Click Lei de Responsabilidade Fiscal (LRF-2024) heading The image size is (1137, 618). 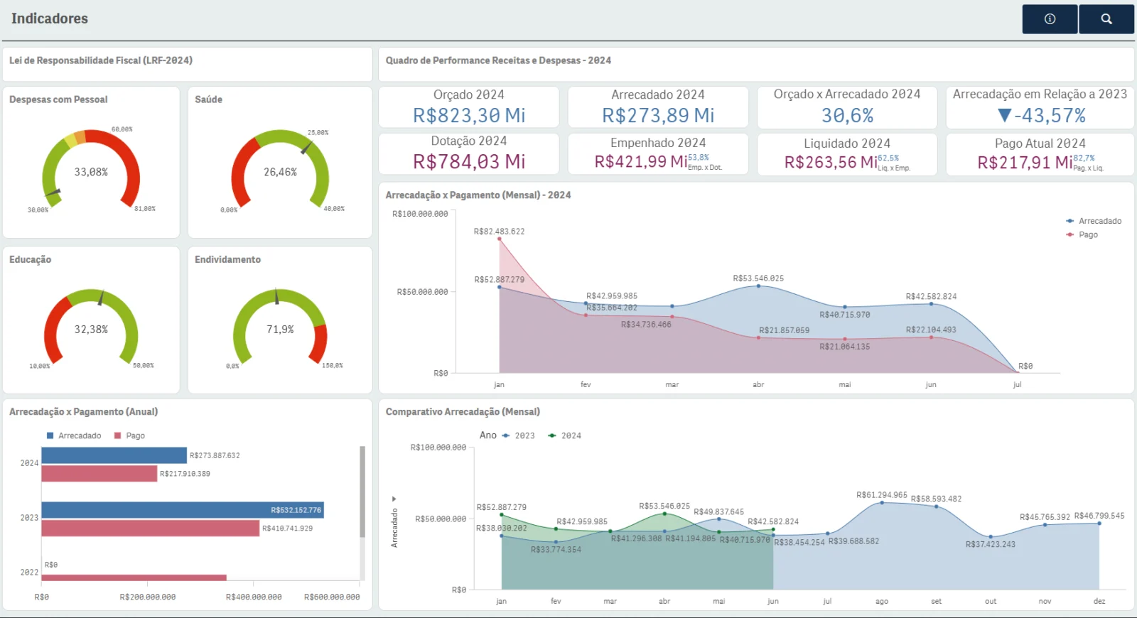coord(101,60)
